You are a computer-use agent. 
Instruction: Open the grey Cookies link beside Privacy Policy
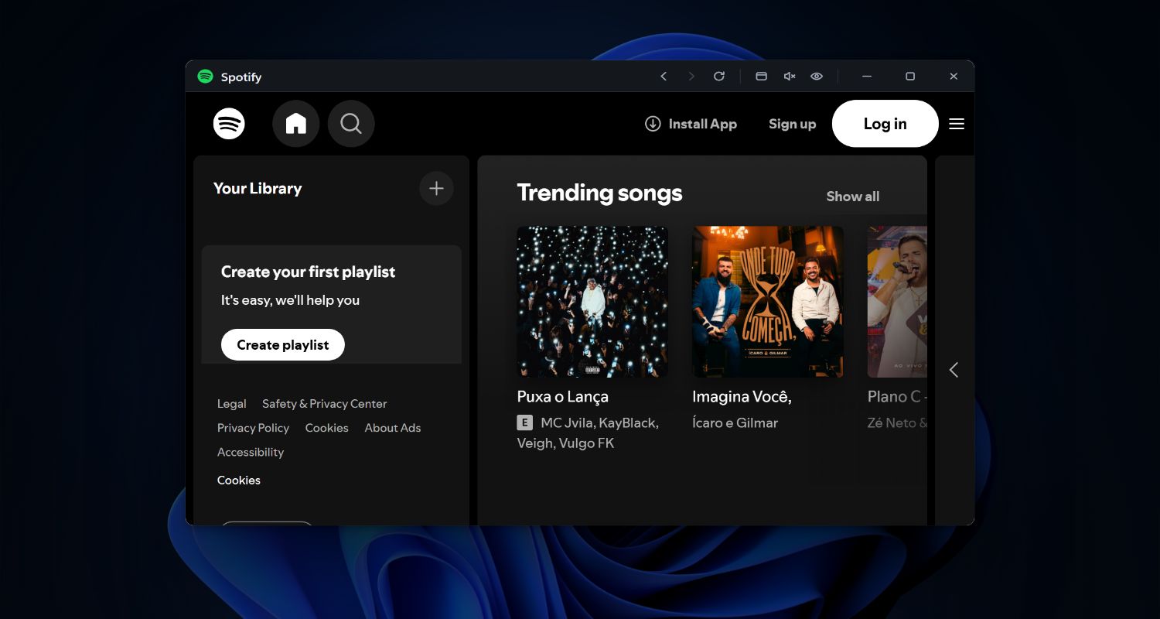[x=326, y=428]
